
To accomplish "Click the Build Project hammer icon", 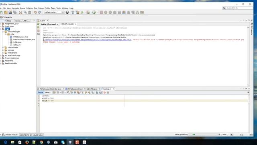I will coord(73,12).
